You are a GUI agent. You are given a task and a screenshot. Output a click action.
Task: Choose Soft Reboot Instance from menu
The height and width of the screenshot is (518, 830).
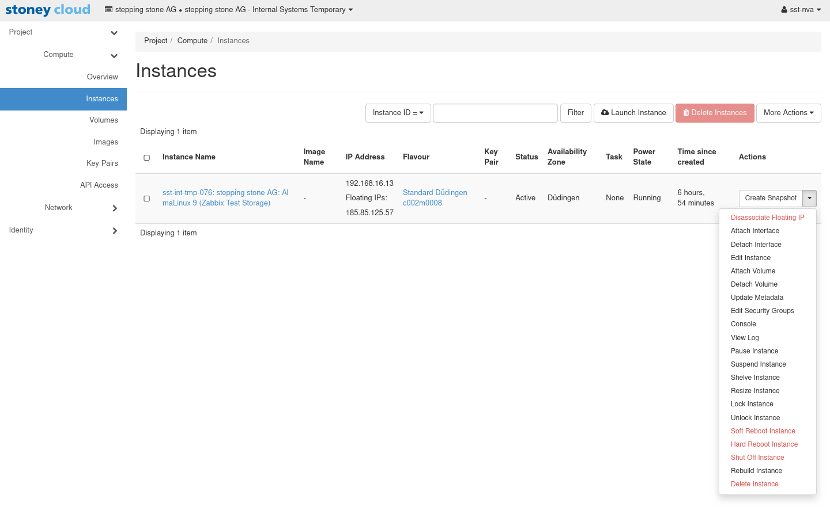point(763,431)
